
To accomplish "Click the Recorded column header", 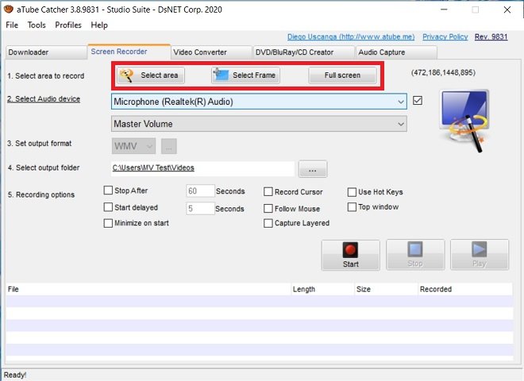I will (465, 290).
